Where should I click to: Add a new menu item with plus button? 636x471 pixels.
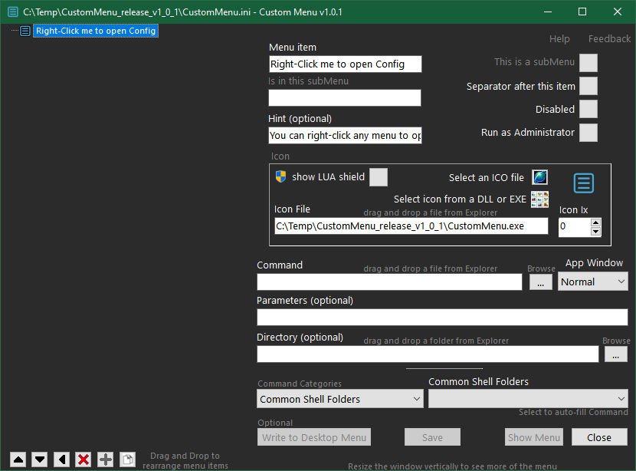pos(106,459)
